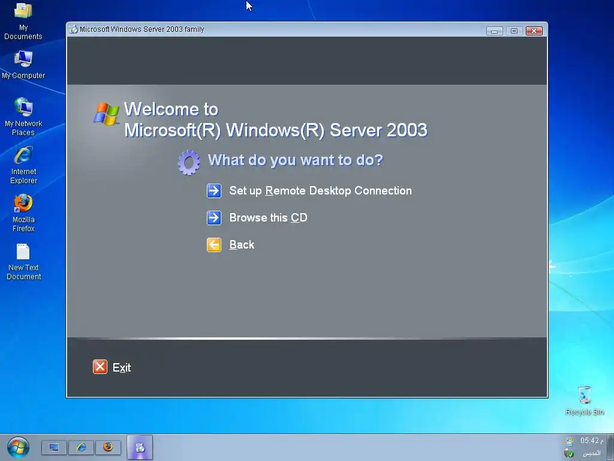The width and height of the screenshot is (614, 461).
Task: Open My Documents desktop icon
Action: [23, 20]
